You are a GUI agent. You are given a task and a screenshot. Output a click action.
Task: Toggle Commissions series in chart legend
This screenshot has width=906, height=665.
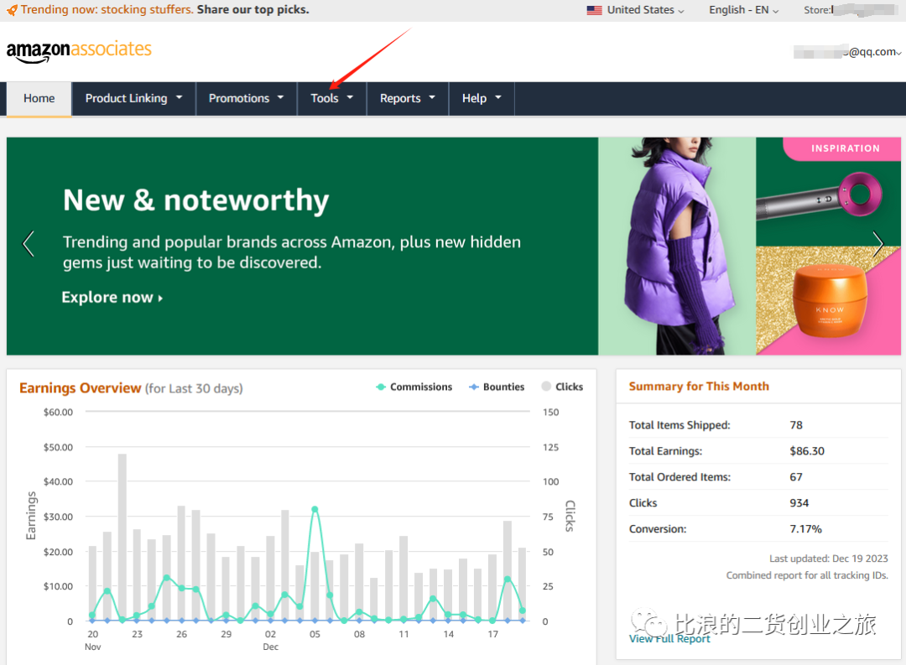[414, 387]
